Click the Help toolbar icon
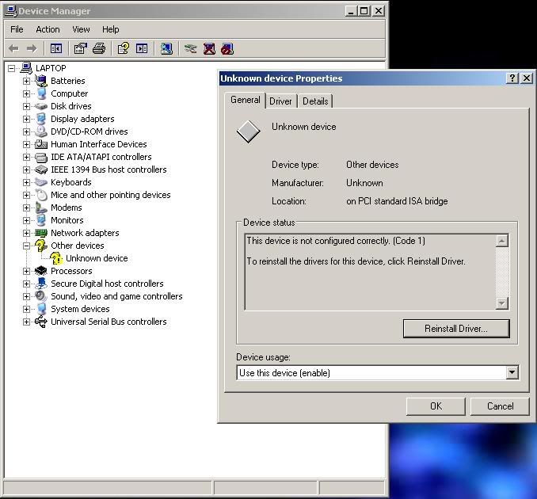537x499 pixels. click(124, 48)
